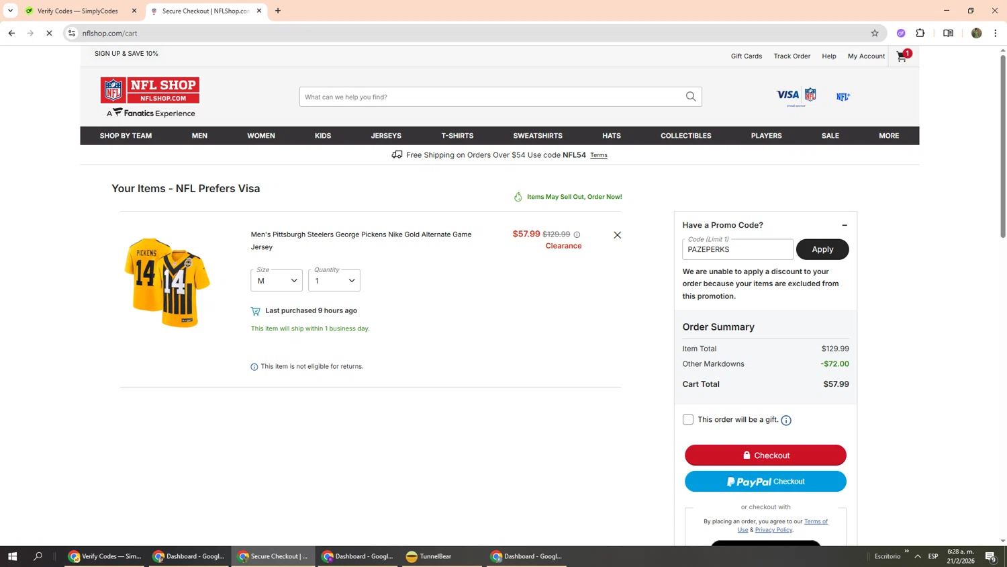Open the Windows notification center
Image resolution: width=1007 pixels, height=567 pixels.
tap(991, 556)
